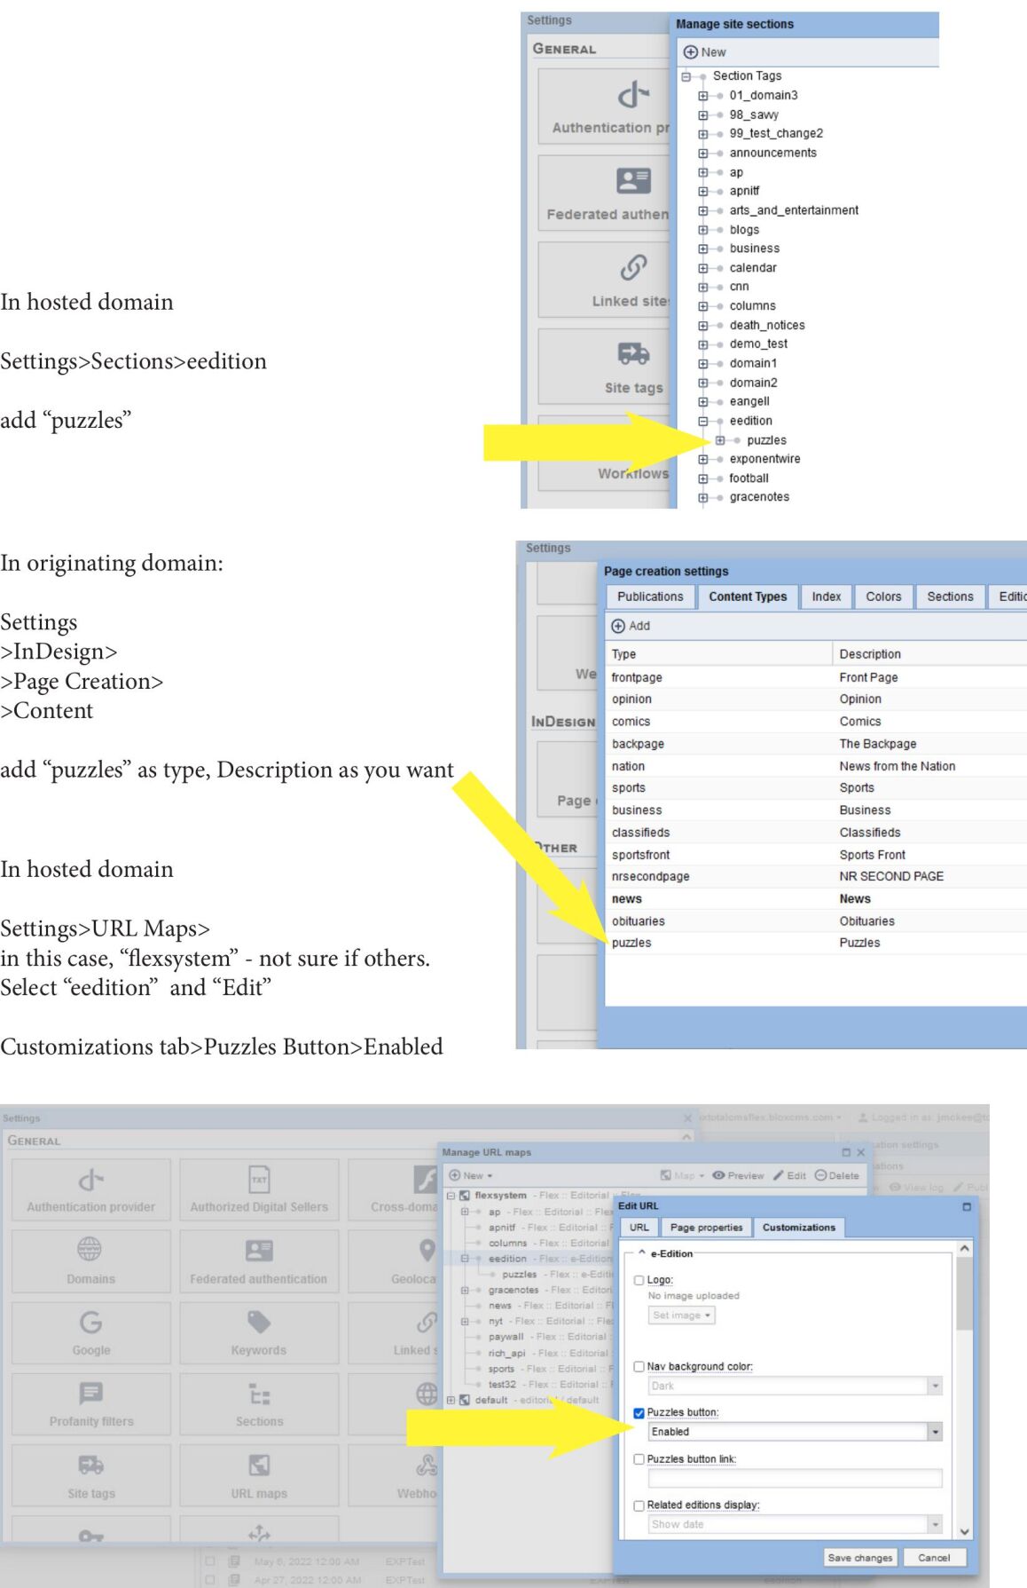Select the puzzles row in Content Types table
Image resolution: width=1027 pixels, height=1588 pixels.
pos(816,943)
